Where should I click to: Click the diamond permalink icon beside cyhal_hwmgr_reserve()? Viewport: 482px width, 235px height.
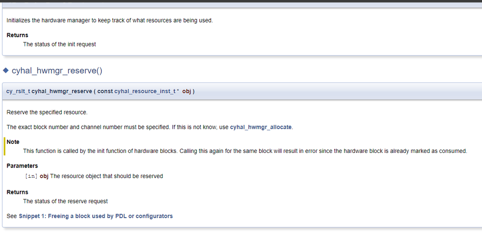(x=6, y=71)
